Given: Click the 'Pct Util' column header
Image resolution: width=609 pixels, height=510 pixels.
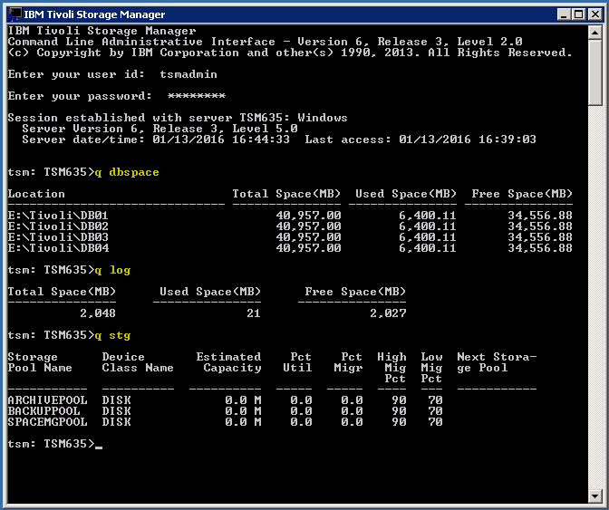Looking at the screenshot, I should [x=297, y=362].
